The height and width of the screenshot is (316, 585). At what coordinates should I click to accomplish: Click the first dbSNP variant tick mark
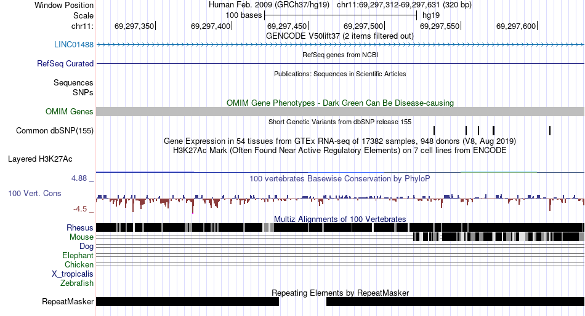(434, 130)
